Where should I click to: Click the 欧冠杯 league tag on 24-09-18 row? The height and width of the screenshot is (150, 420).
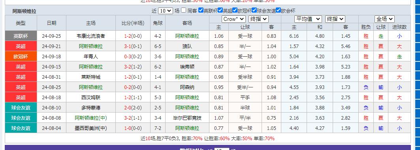[21, 57]
